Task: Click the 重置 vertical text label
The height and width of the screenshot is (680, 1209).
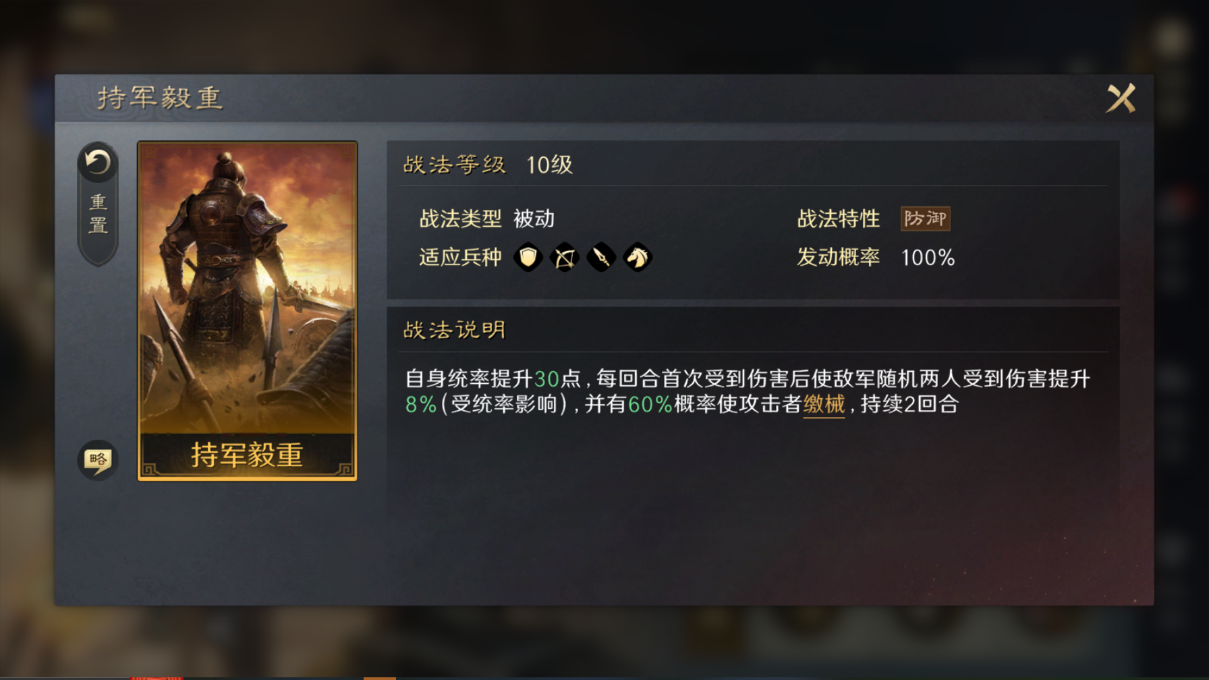Action: click(x=99, y=214)
